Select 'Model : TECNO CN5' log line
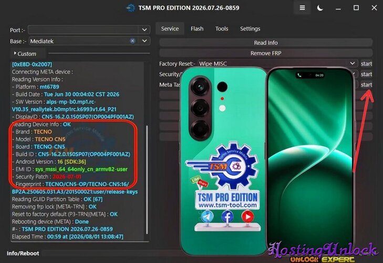The height and width of the screenshot is (263, 383). click(x=39, y=139)
